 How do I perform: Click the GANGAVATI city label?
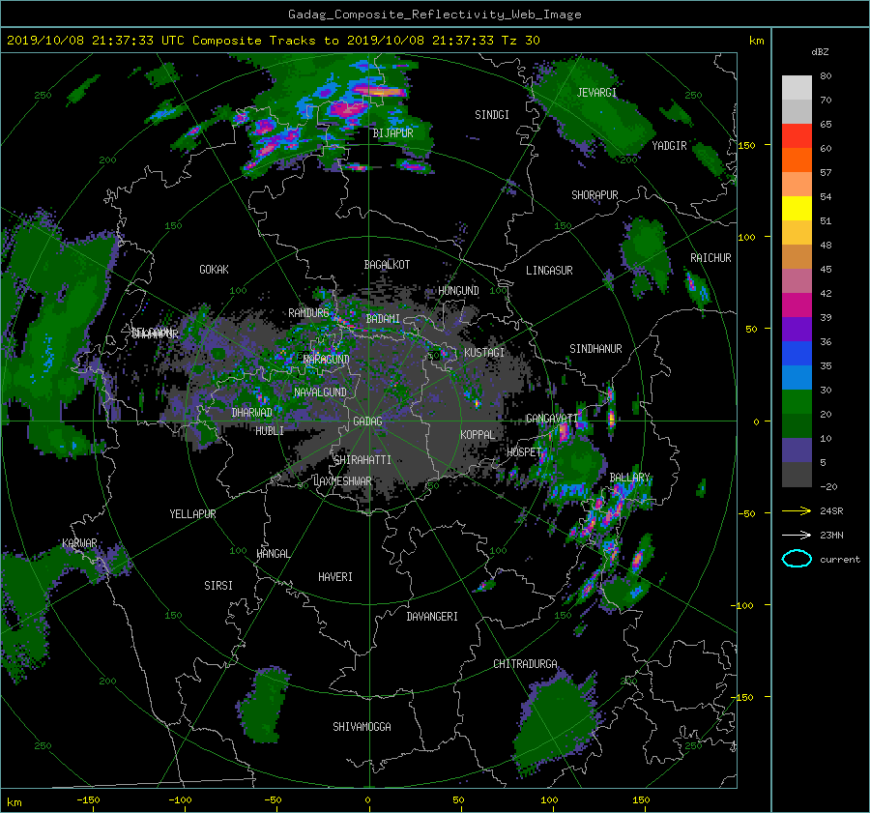552,419
